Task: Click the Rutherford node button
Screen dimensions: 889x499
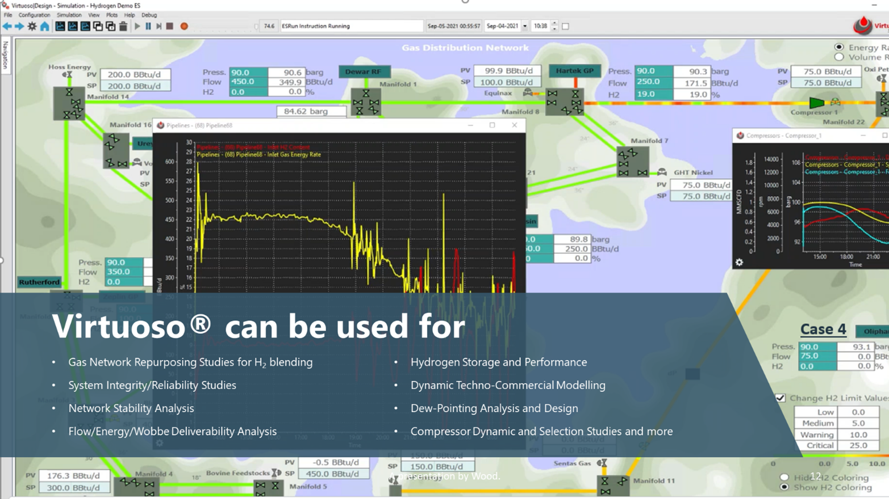Action: pyautogui.click(x=39, y=282)
